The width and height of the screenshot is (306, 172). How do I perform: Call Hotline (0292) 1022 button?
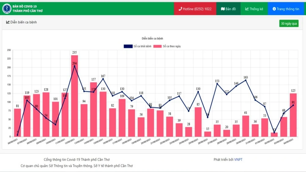click(x=195, y=9)
